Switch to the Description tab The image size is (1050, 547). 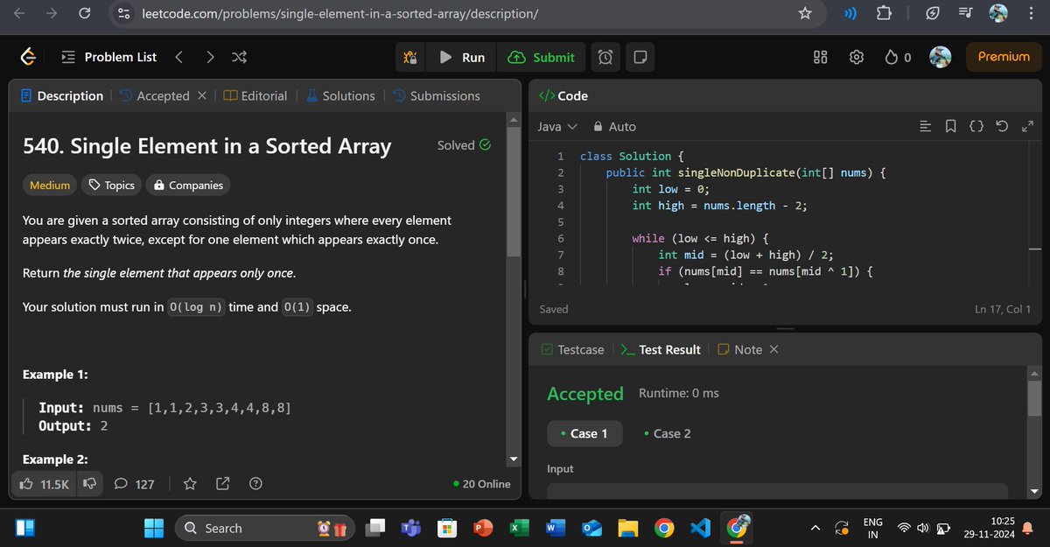coord(61,95)
